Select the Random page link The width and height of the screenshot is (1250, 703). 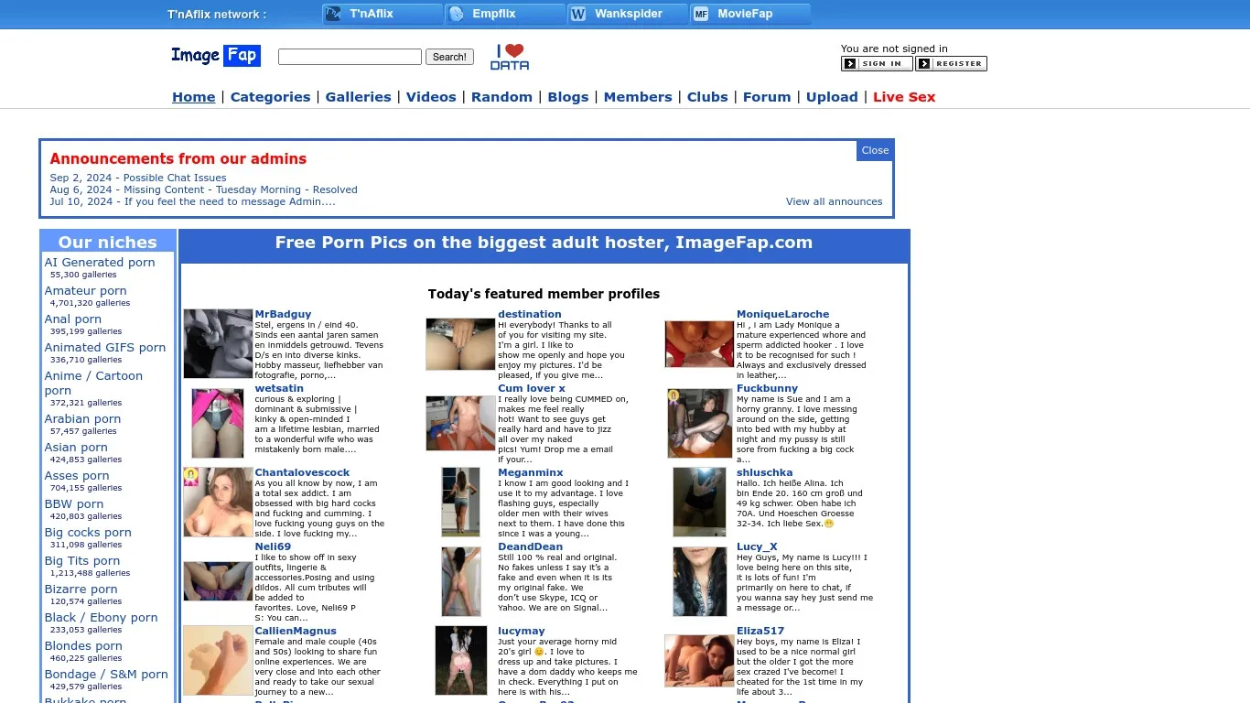[501, 96]
